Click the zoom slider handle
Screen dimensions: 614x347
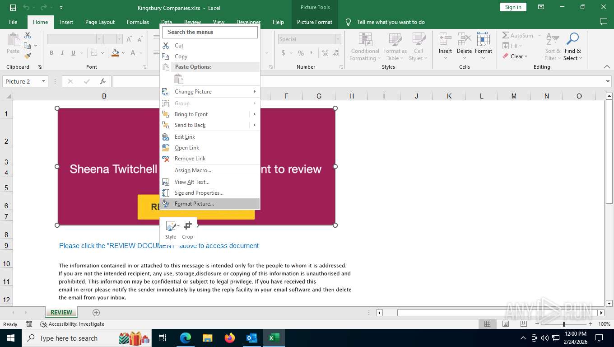click(564, 324)
